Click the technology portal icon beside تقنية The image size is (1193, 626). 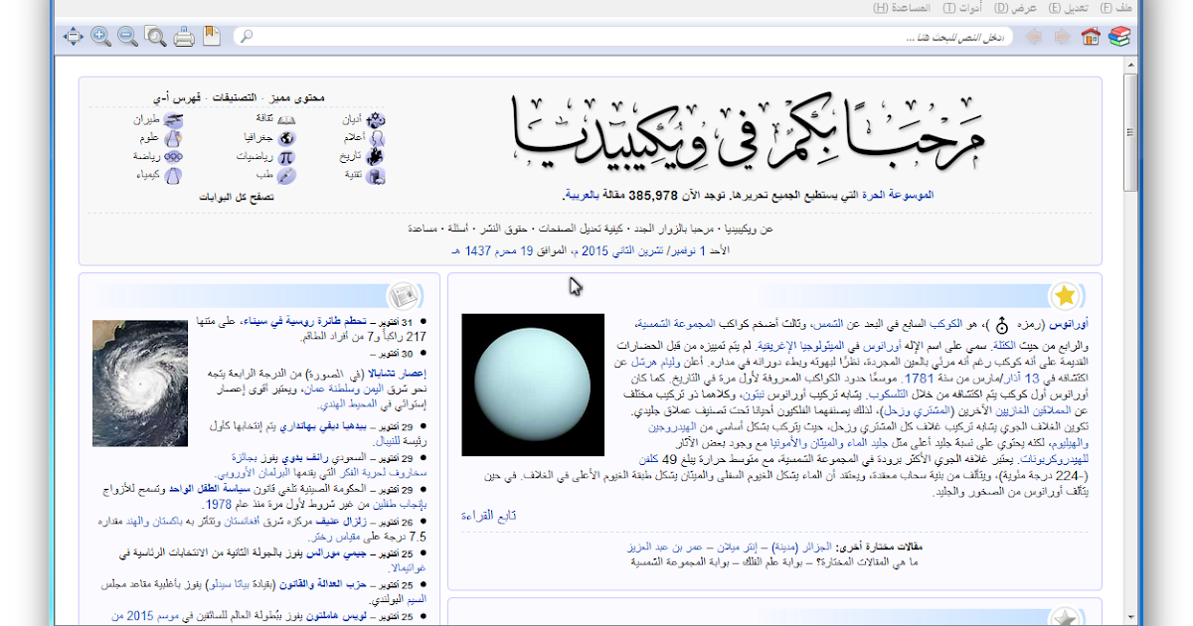[x=378, y=176]
